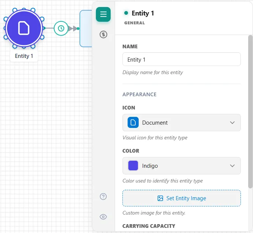Click the teal connection point at box edge
Viewport: 253px width, 233px height.
[x=78, y=28]
